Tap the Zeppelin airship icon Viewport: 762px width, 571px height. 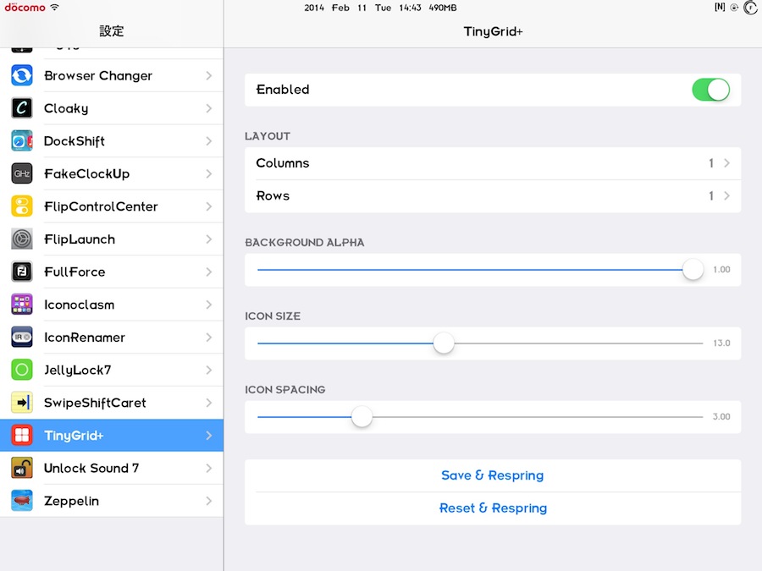[22, 501]
